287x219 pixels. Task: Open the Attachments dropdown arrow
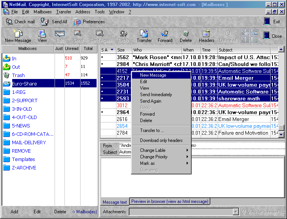236,212
